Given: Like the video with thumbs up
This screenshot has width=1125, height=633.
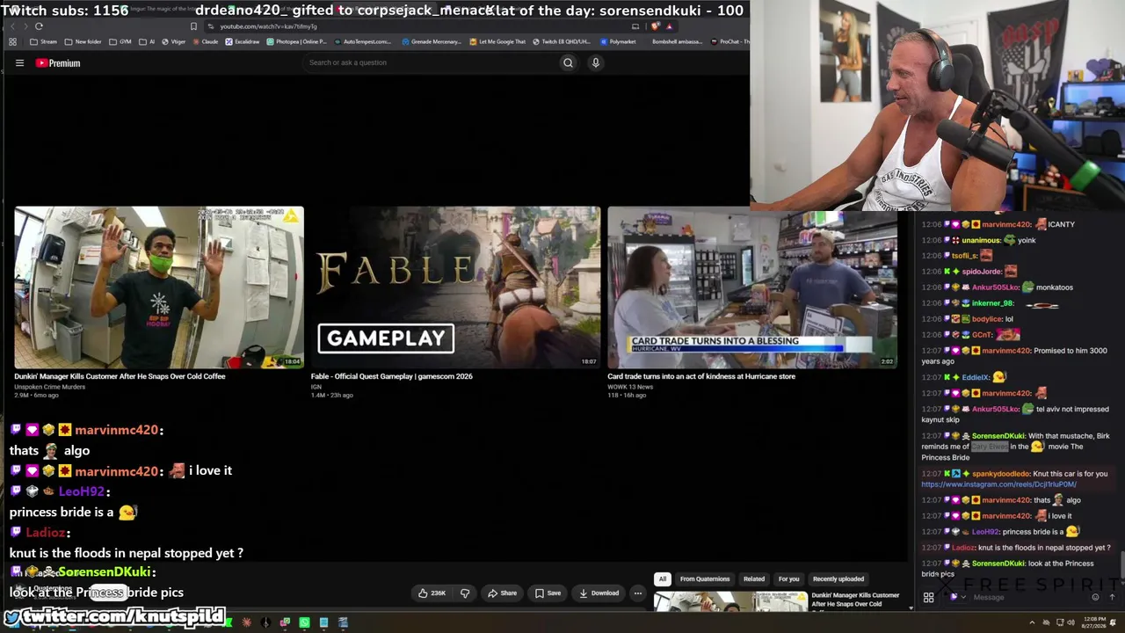Looking at the screenshot, I should [x=432, y=593].
